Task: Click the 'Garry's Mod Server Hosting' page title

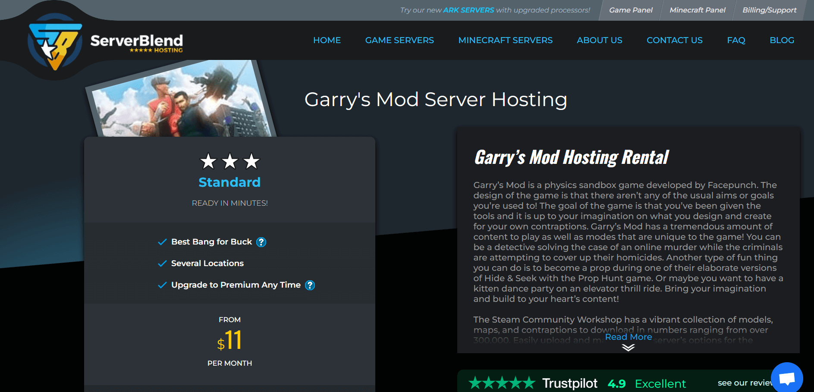Action: click(436, 100)
